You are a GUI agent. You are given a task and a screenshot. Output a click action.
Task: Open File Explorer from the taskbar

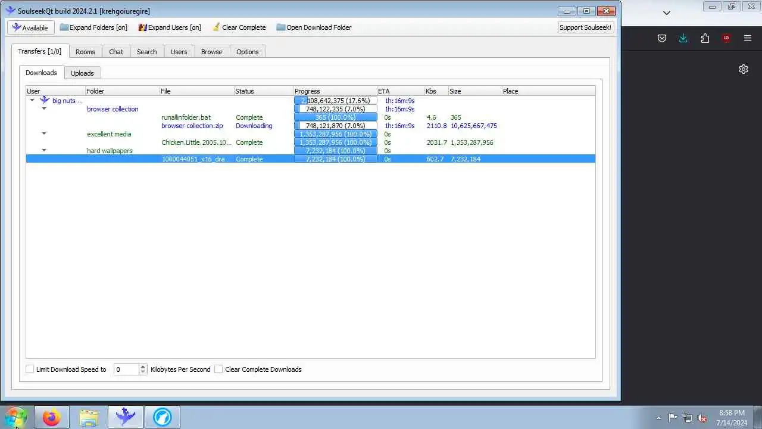coord(89,417)
